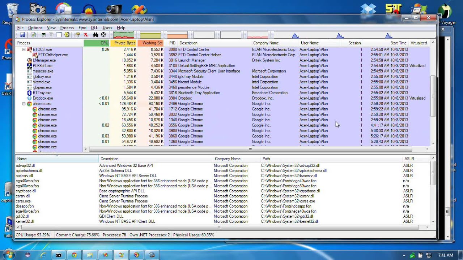Select gdi32.dll in the lower pane
This screenshot has width=463, height=260.
point(223,216)
